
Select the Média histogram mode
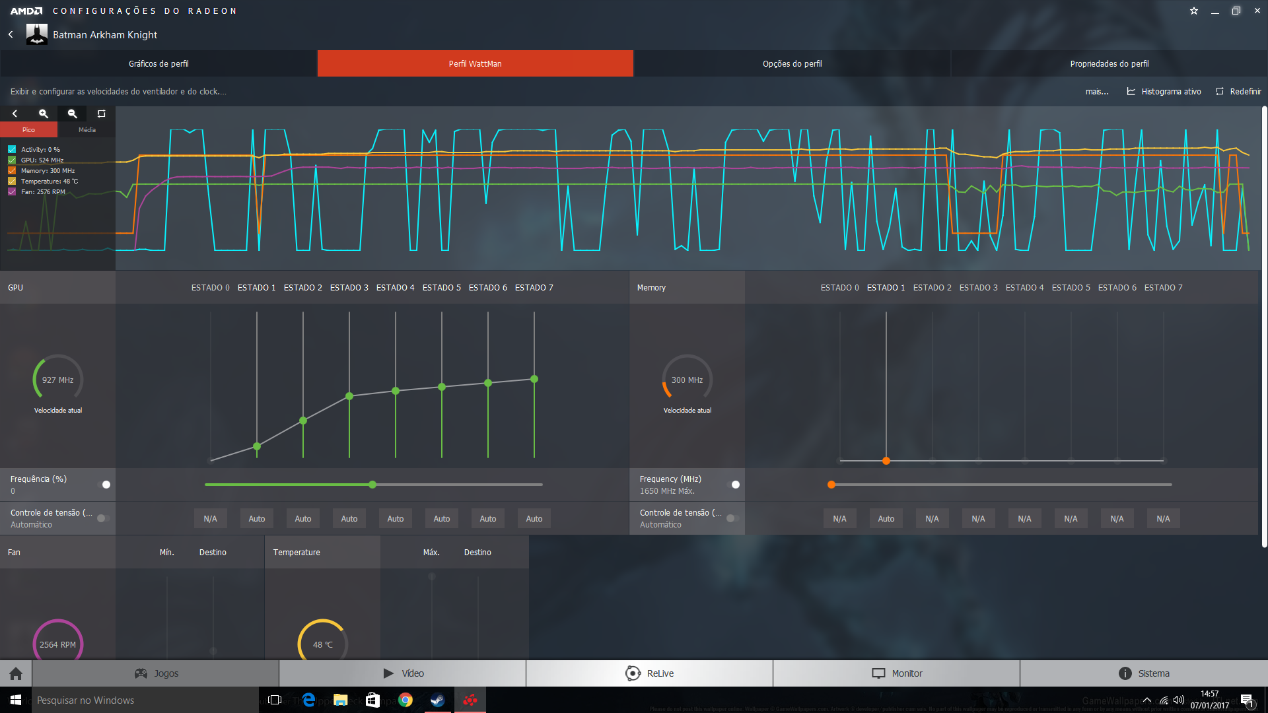[x=87, y=129]
